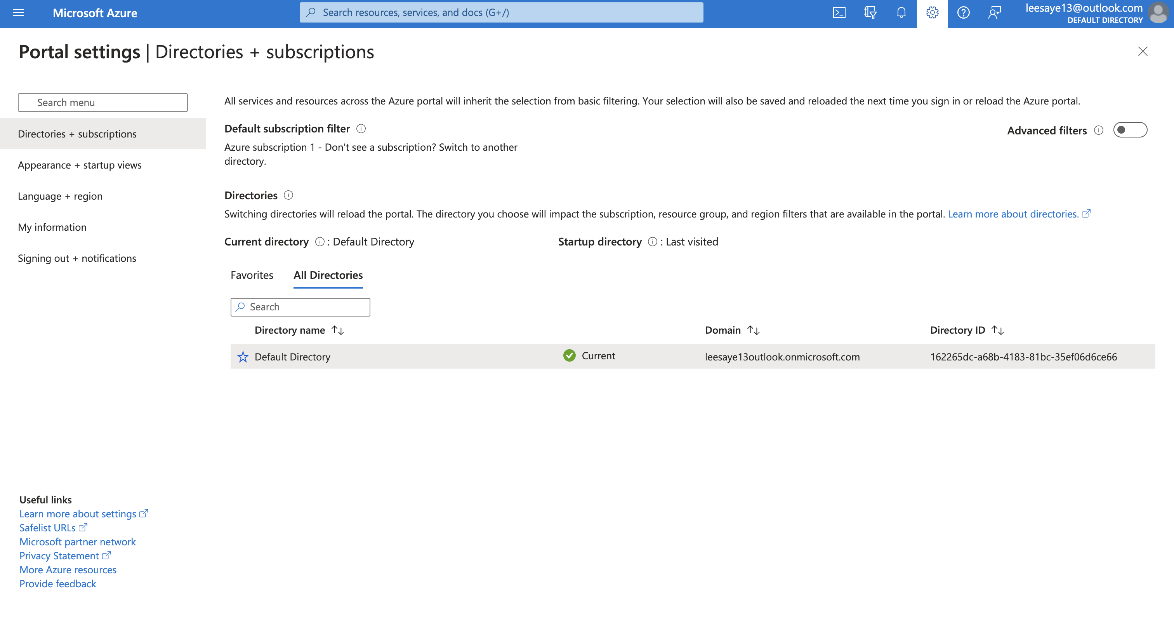Open the portal hamburger menu
The height and width of the screenshot is (637, 1174).
point(18,13)
